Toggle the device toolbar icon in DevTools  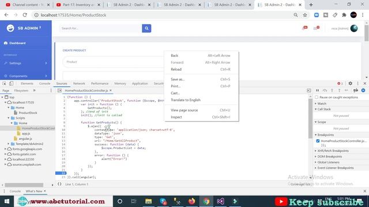(x=11, y=83)
